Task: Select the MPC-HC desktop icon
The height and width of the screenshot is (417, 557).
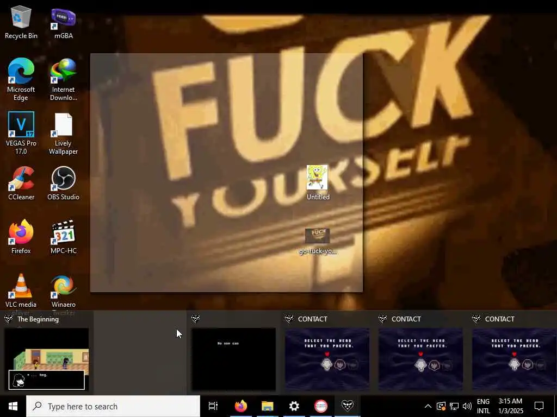Action: (63, 237)
